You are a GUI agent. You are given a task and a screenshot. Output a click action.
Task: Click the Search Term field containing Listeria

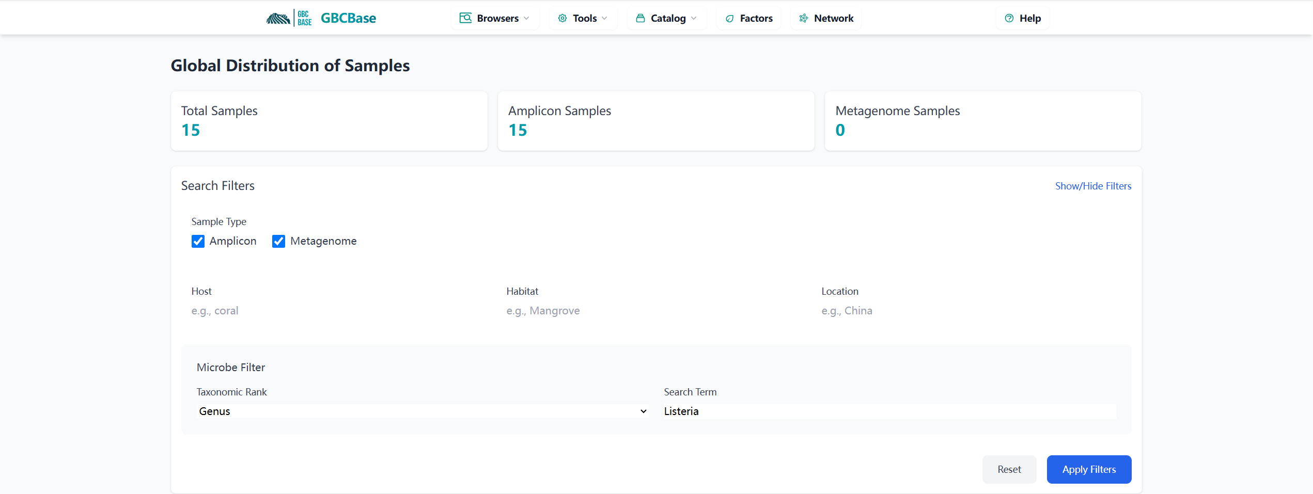890,411
